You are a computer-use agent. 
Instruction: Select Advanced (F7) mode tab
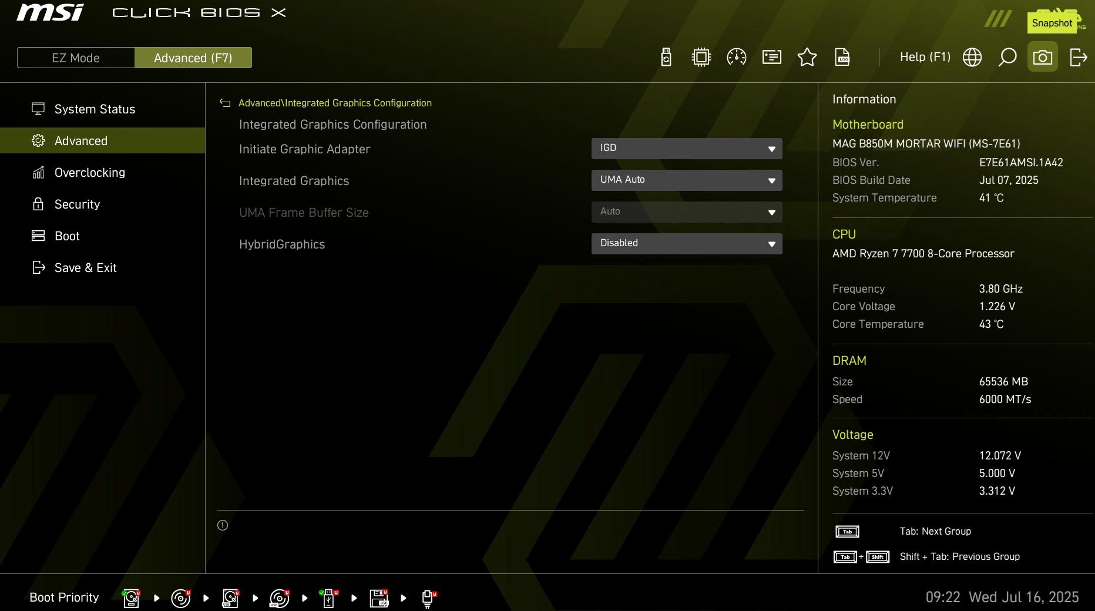click(x=193, y=58)
